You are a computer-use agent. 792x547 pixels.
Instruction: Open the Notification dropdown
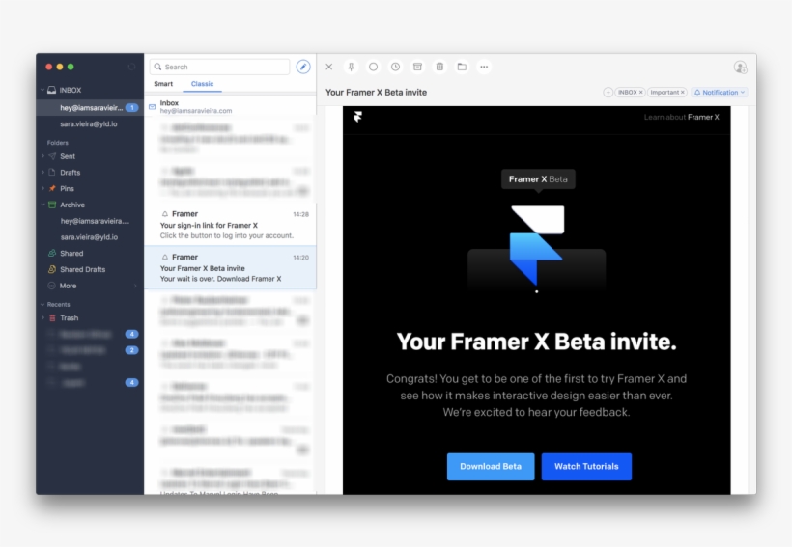click(720, 93)
